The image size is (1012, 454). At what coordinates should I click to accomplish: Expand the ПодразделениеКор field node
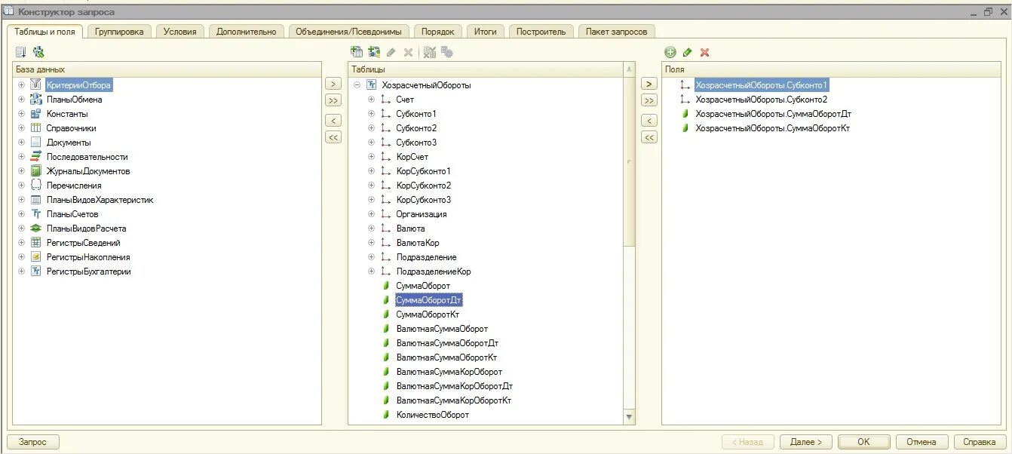[371, 271]
